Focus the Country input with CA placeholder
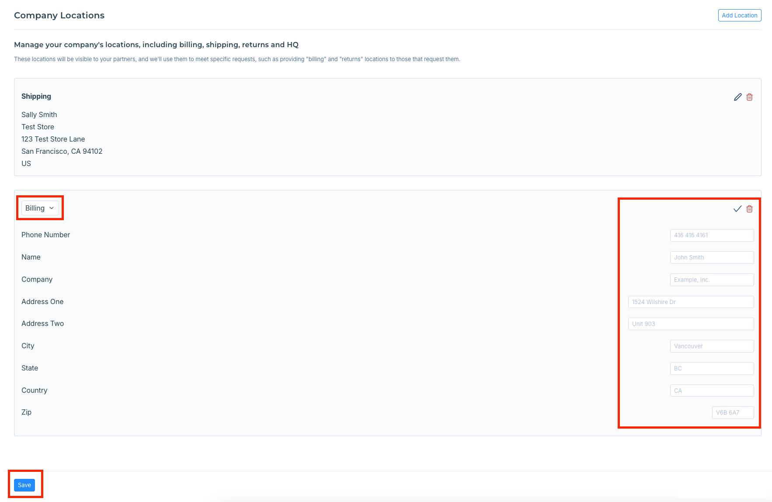 click(712, 391)
